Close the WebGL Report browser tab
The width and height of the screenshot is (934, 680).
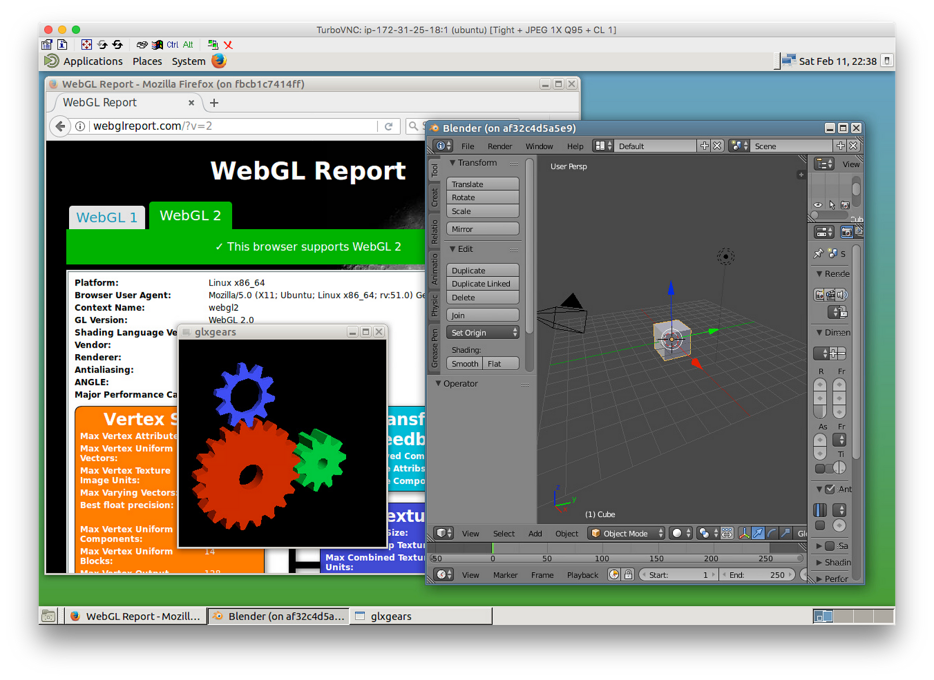tap(191, 103)
